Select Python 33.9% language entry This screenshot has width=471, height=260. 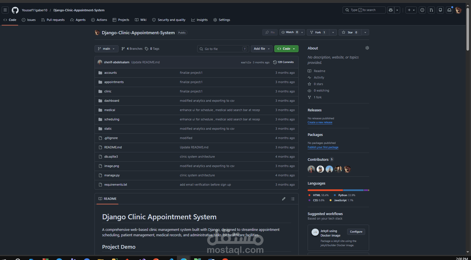click(x=344, y=195)
